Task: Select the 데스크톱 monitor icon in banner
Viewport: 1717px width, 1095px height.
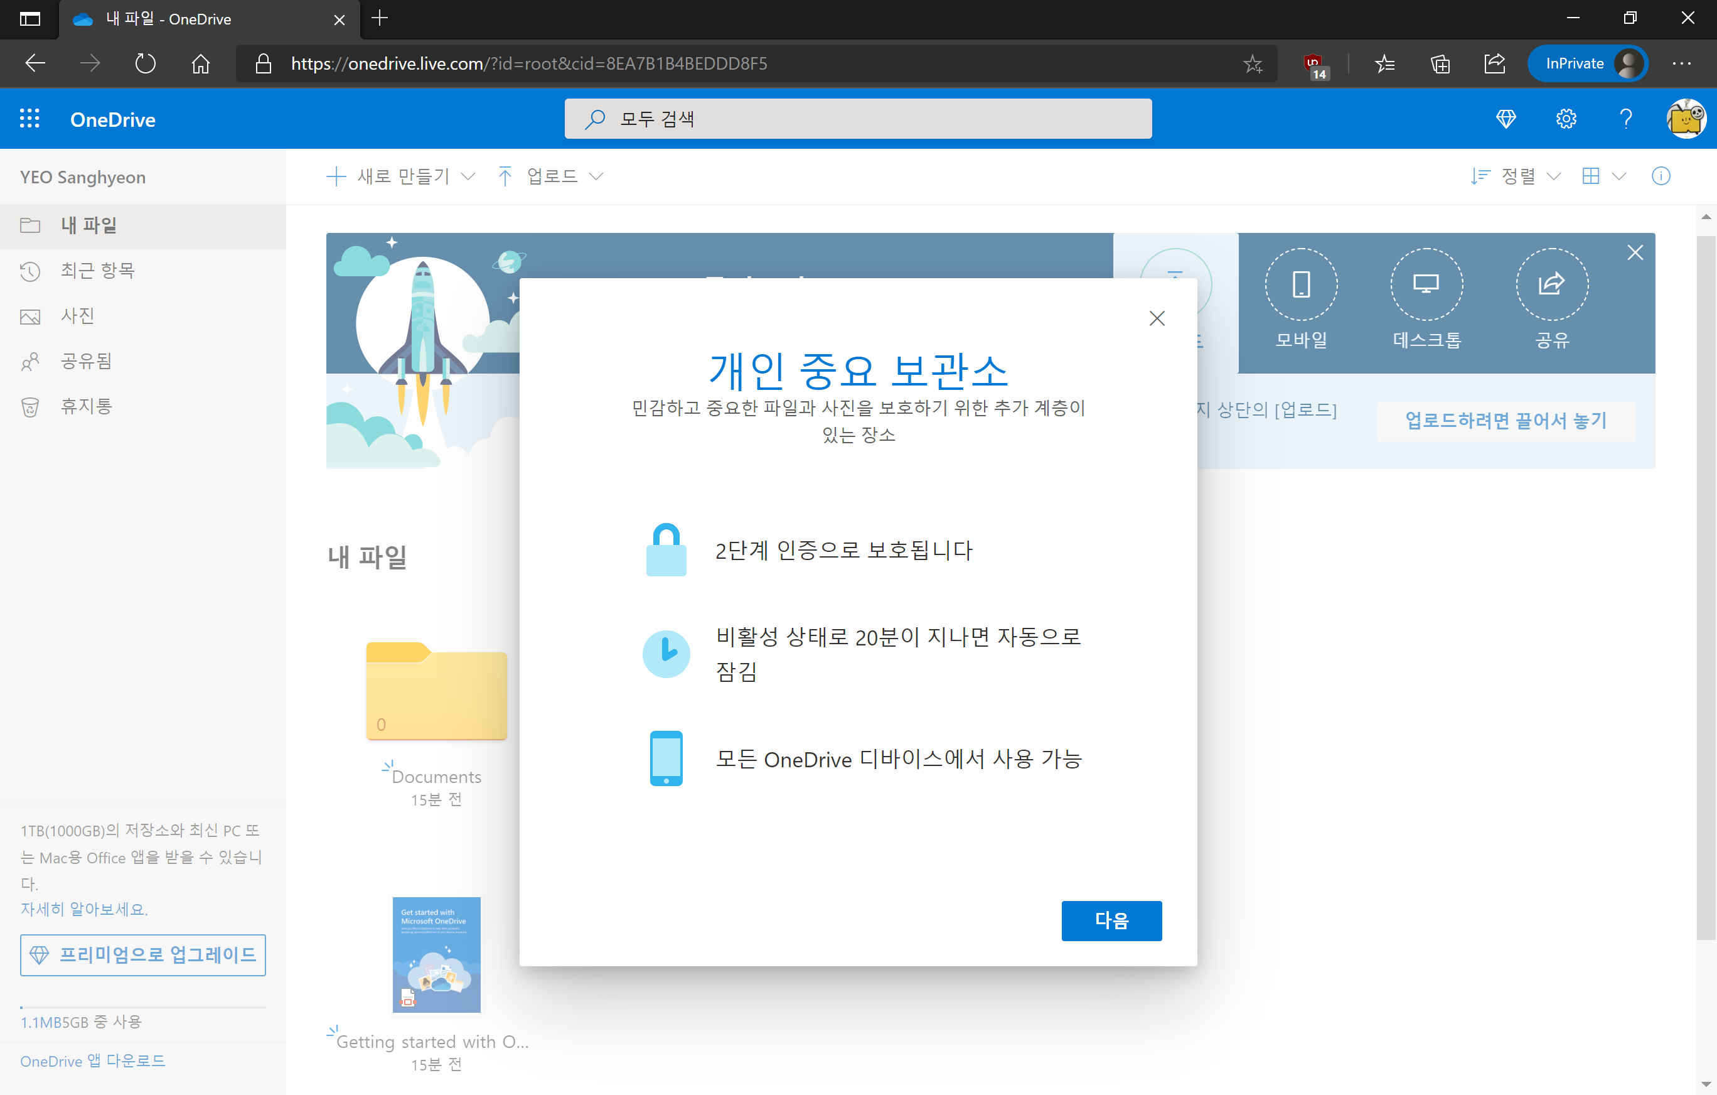Action: pos(1426,284)
